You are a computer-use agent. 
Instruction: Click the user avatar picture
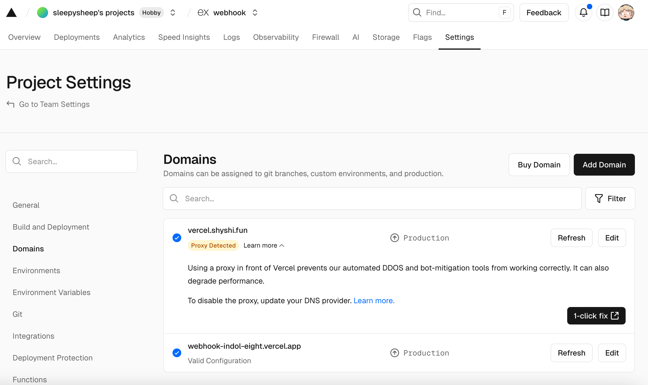coord(626,13)
